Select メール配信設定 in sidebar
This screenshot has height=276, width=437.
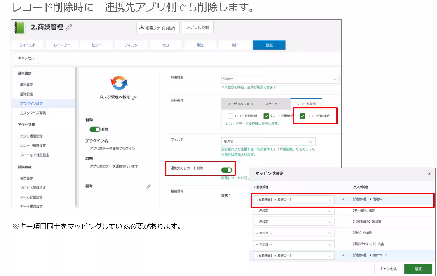click(x=31, y=197)
